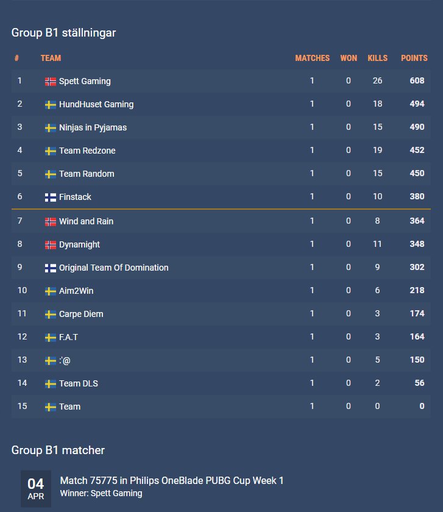Viewport: 443px width, 512px height.
Task: Select Carpe Diem team name
Action: (x=81, y=314)
